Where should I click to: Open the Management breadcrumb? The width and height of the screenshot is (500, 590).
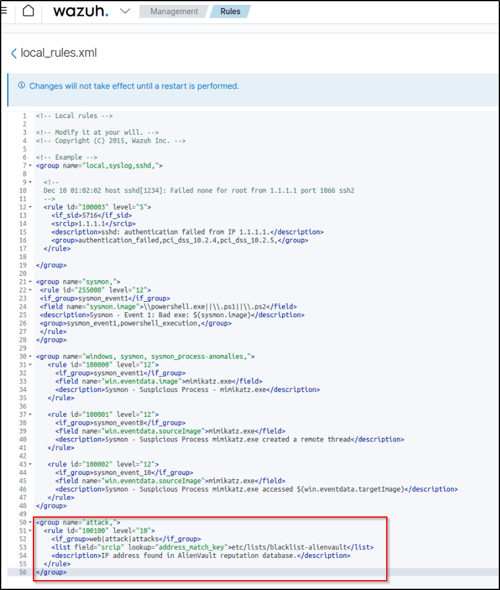pyautogui.click(x=174, y=11)
